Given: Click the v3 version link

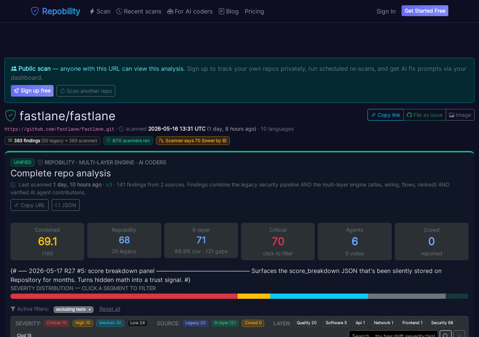Looking at the screenshot, I should click(x=109, y=185).
